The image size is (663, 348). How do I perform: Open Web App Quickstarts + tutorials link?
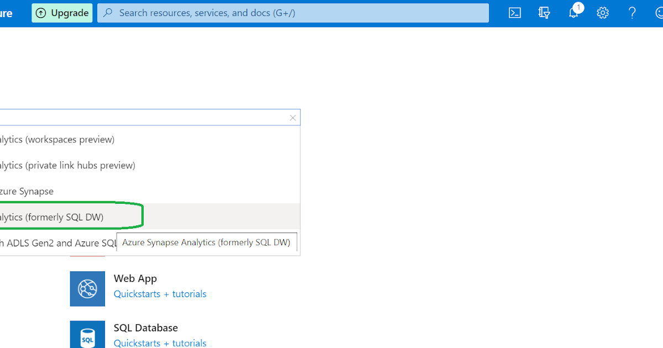(160, 294)
